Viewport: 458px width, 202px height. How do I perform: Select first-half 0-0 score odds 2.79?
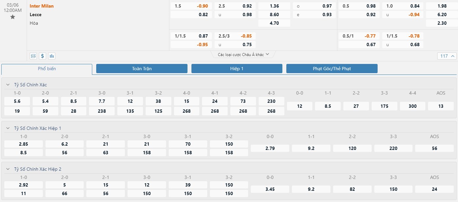coord(270,148)
